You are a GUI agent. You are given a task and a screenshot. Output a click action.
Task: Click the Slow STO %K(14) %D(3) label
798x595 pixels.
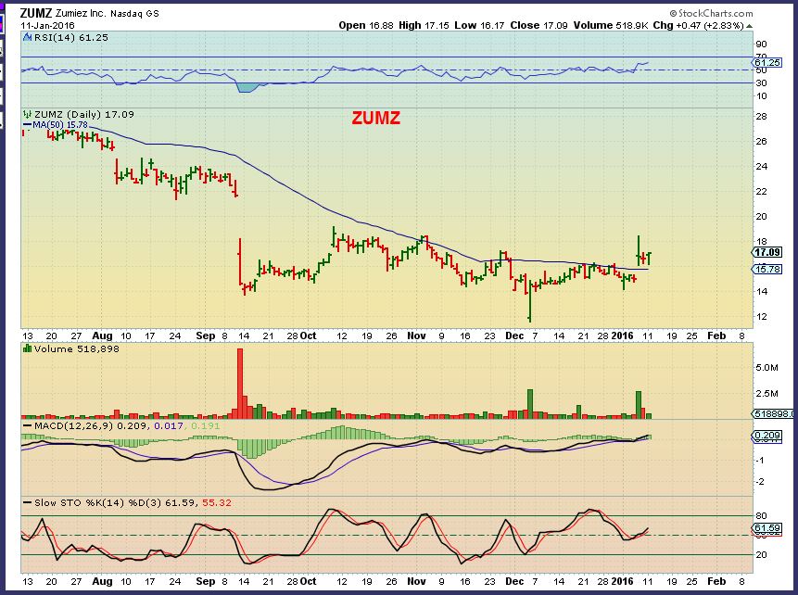point(97,503)
